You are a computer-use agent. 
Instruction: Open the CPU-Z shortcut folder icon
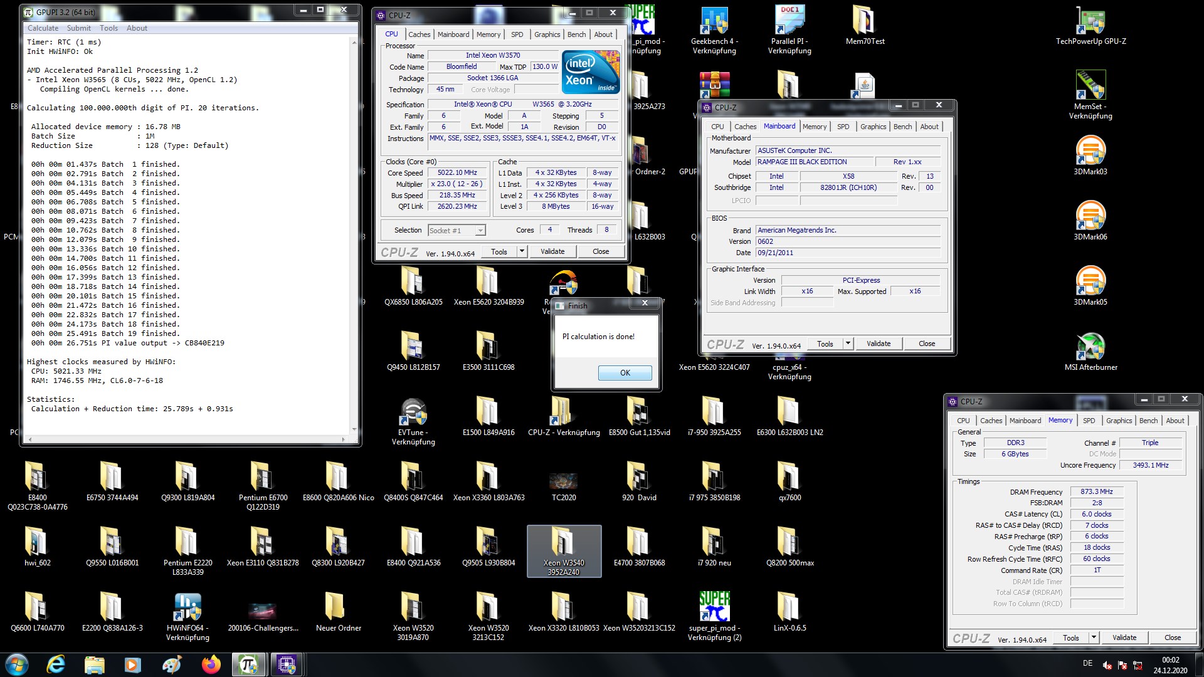564,416
